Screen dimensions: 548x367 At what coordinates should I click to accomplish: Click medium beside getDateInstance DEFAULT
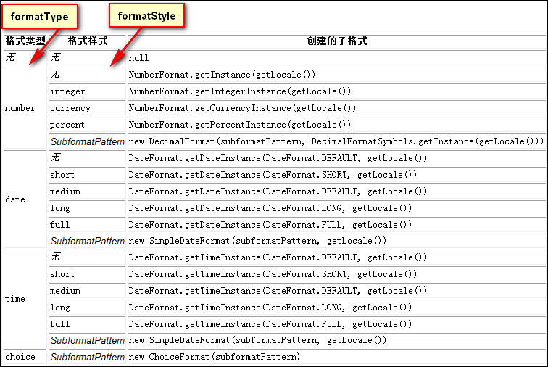(x=88, y=191)
